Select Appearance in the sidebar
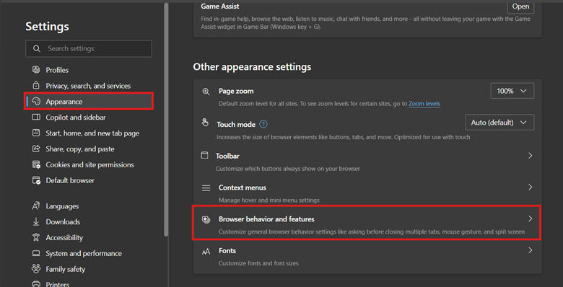The image size is (563, 287). [x=89, y=102]
